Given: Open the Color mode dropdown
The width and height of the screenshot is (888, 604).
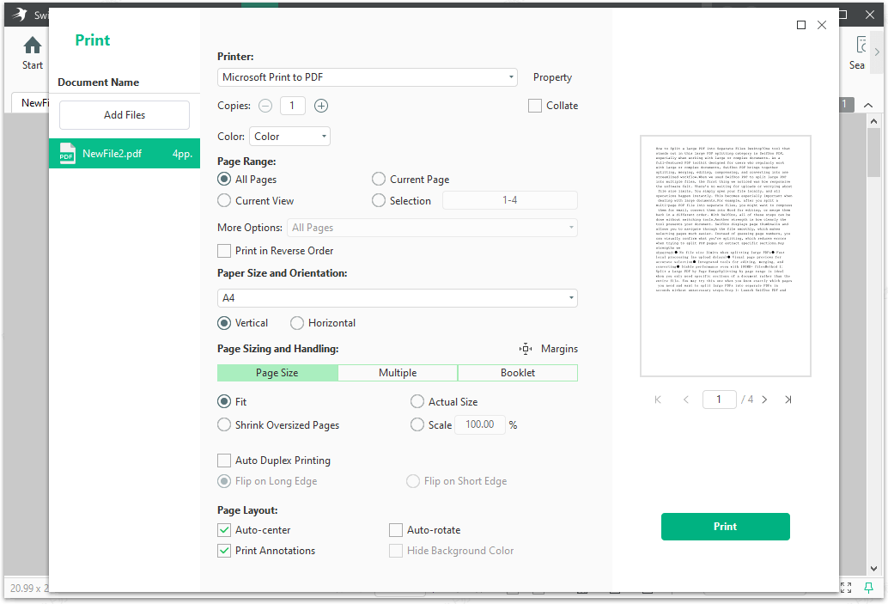Looking at the screenshot, I should pos(289,136).
